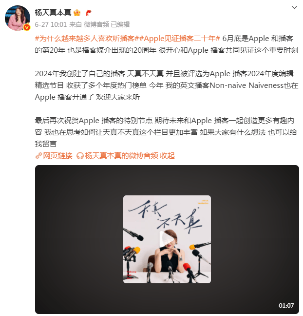Collapse the post with 收起
Image resolution: width=303 pixels, height=316 pixels.
coord(167,156)
